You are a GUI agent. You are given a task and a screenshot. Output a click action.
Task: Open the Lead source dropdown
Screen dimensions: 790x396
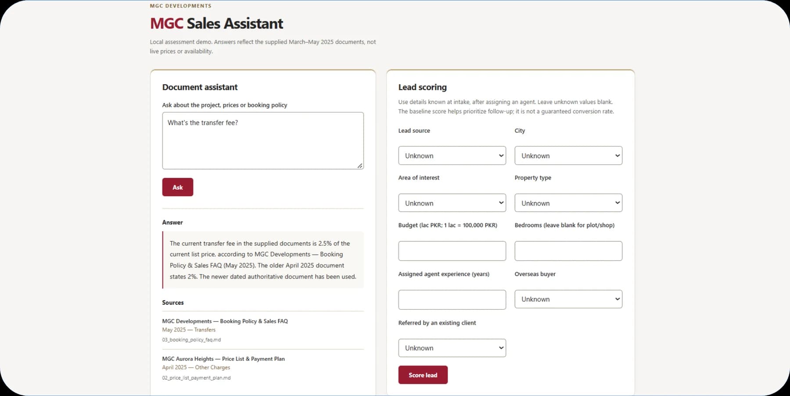452,156
